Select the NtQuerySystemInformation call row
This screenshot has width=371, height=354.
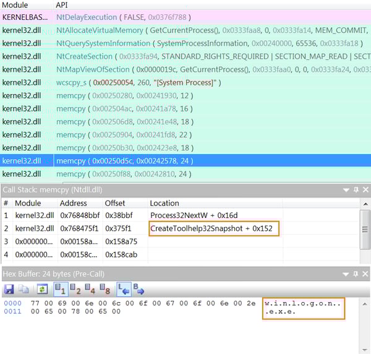click(x=185, y=43)
